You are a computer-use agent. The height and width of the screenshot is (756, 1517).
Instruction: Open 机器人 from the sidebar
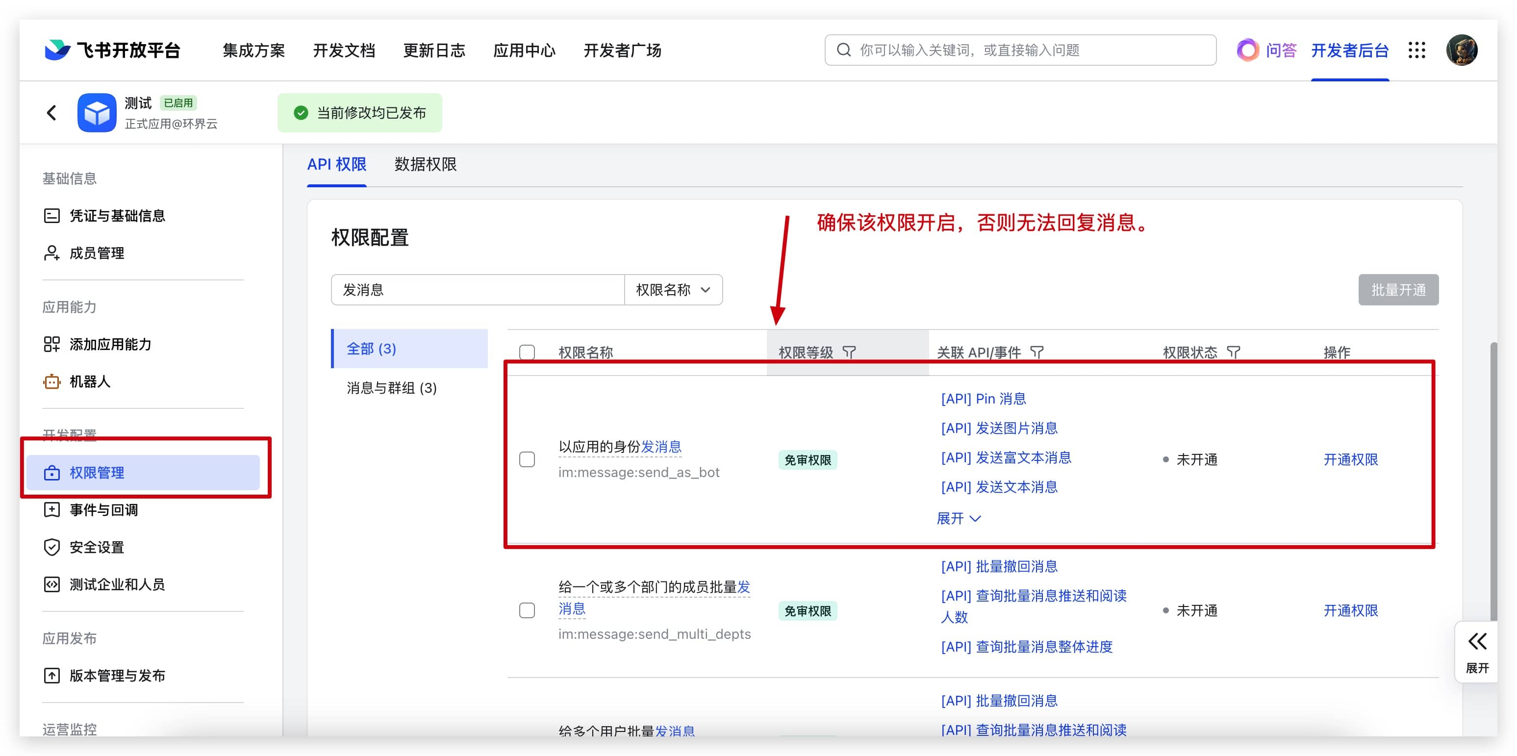click(90, 381)
